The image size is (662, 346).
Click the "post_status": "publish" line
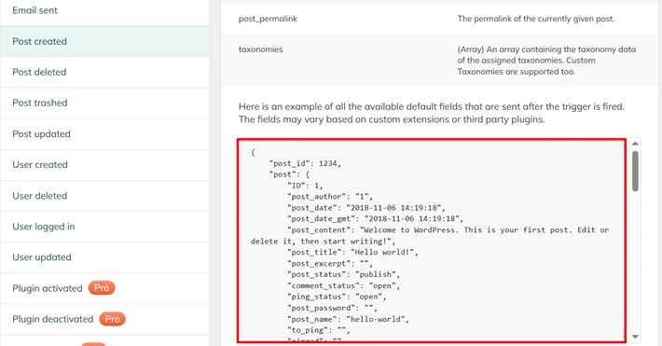(344, 274)
